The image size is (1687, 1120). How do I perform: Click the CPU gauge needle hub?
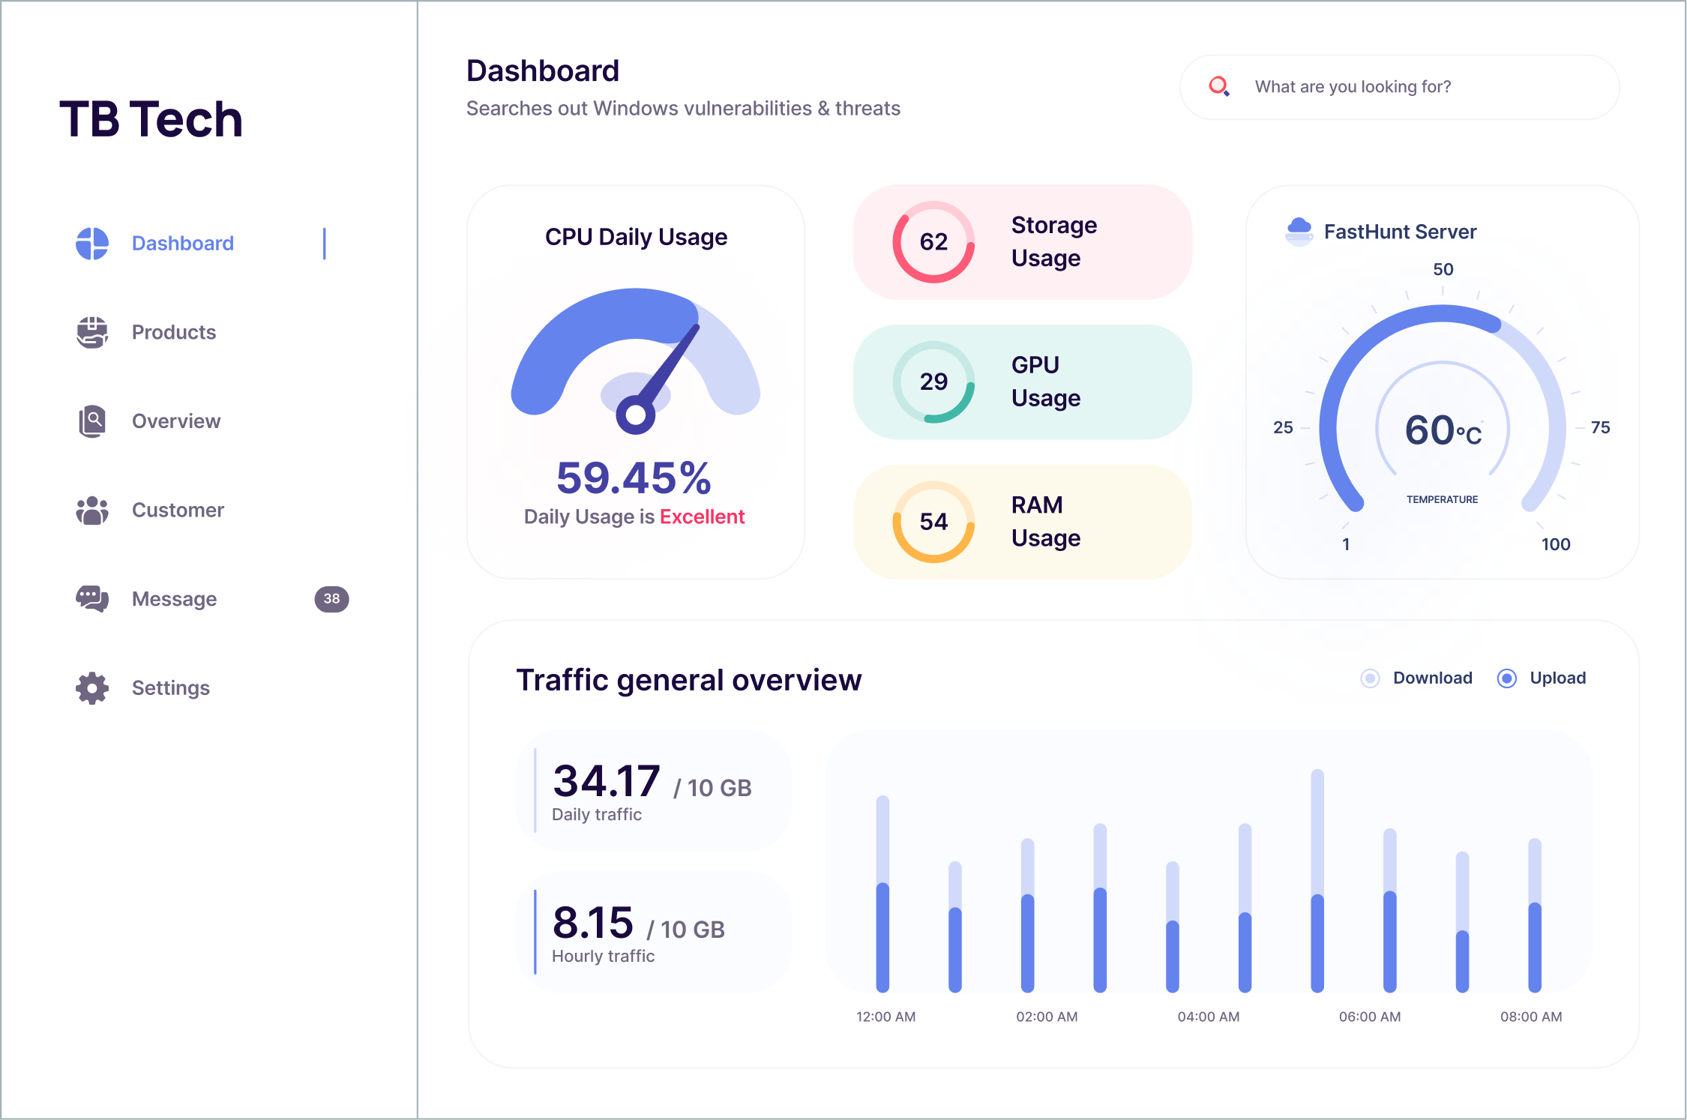pos(636,415)
